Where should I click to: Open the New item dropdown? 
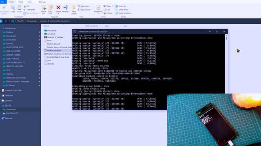pyautogui.click(x=84, y=6)
